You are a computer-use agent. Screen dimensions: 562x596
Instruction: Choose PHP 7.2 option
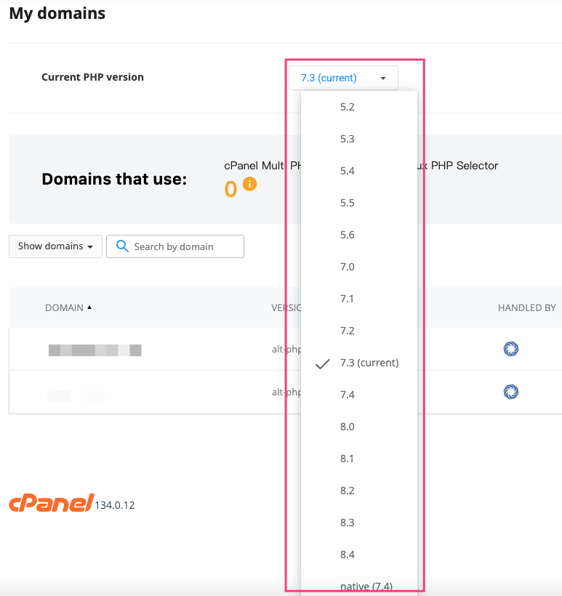click(x=348, y=331)
